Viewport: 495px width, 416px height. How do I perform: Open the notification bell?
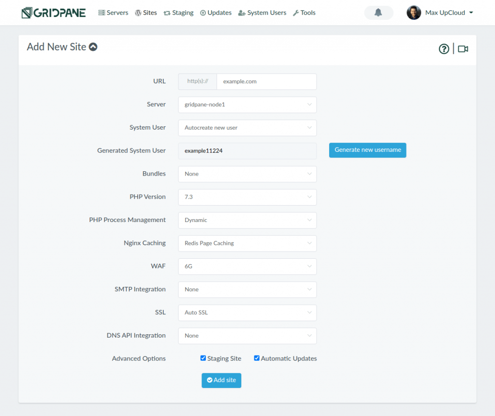379,13
